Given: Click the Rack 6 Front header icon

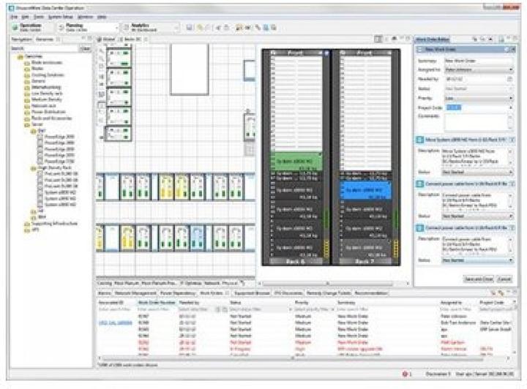Looking at the screenshot, I should coord(274,53).
